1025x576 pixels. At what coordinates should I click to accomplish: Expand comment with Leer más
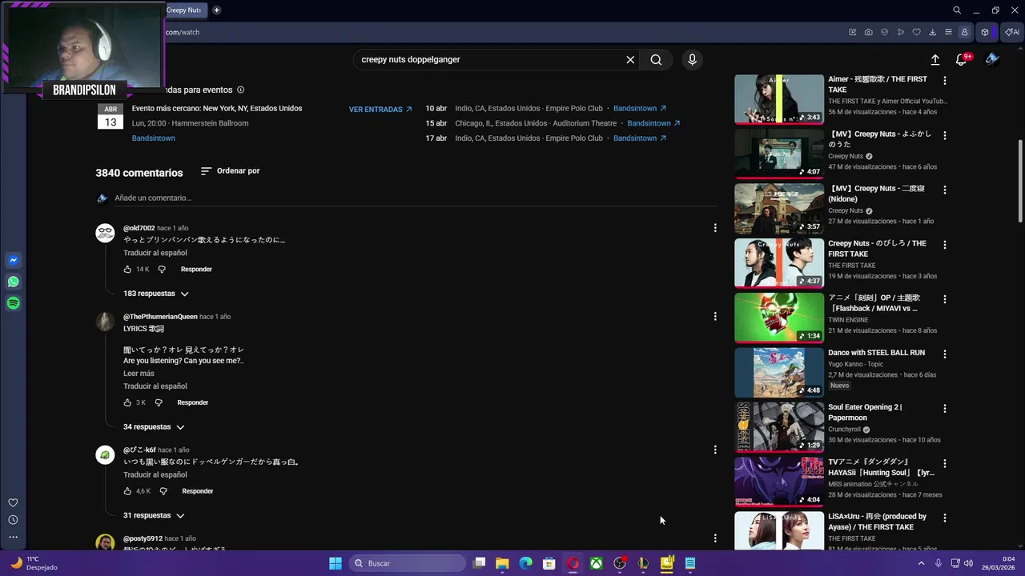point(139,374)
